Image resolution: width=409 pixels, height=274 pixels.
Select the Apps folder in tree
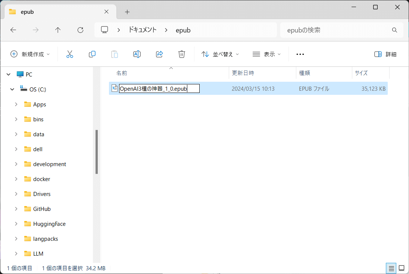[x=35, y=105]
